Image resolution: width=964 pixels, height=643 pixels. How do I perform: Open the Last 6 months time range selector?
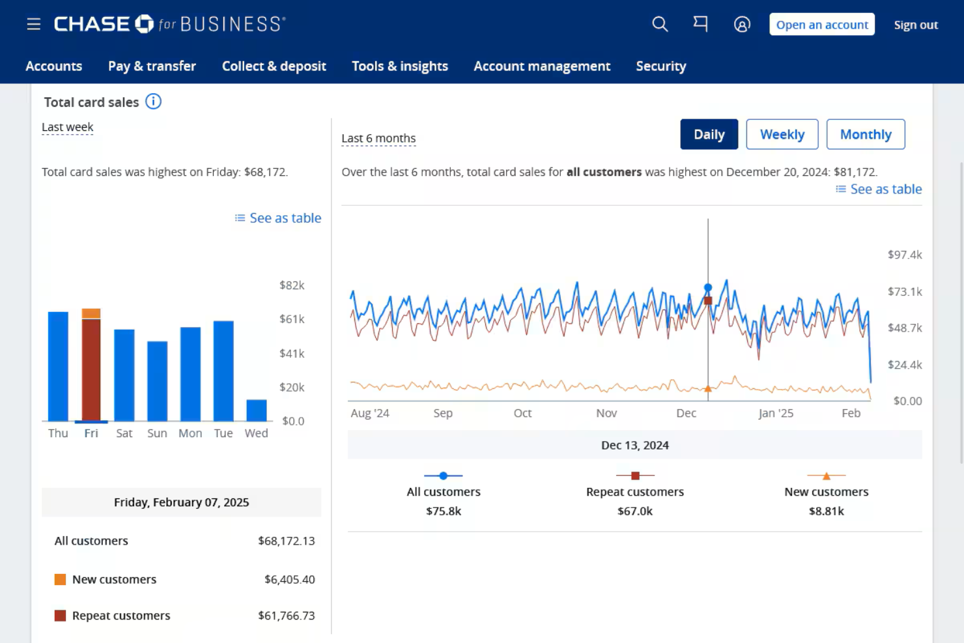pyautogui.click(x=378, y=138)
